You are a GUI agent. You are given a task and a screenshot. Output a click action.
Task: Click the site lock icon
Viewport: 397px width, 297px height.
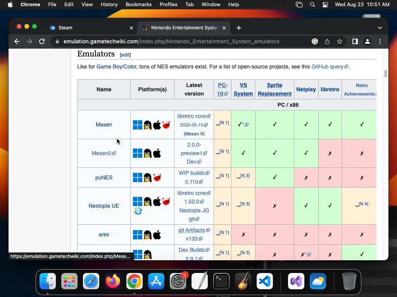click(57, 41)
